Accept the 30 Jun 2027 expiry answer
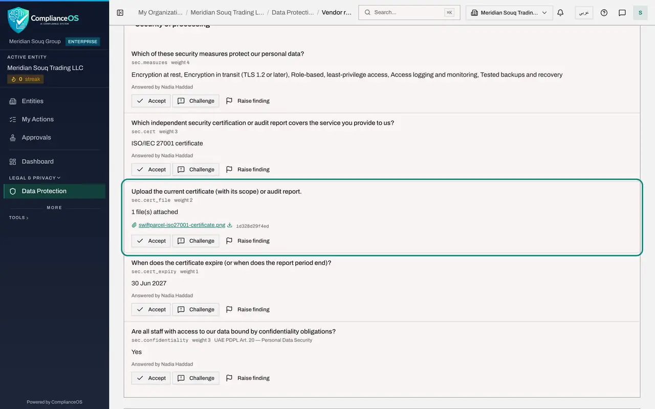The width and height of the screenshot is (655, 409). (151, 309)
